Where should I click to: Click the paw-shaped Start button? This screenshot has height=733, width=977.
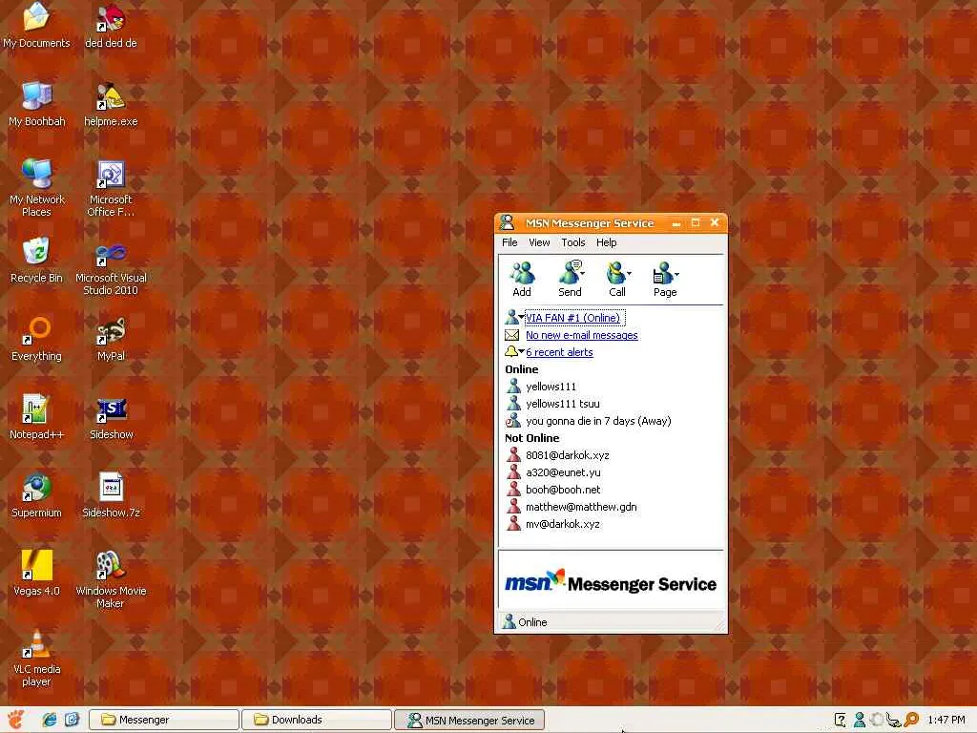[15, 720]
